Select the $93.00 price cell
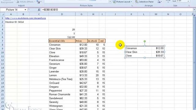 [x=81, y=60]
